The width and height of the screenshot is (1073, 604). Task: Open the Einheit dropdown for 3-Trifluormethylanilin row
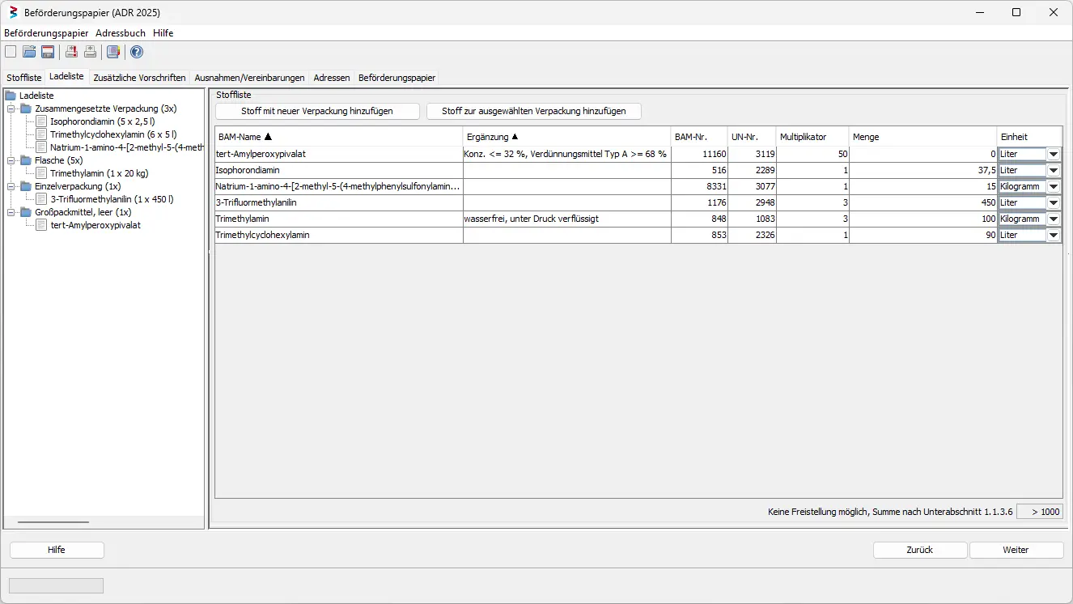coord(1054,202)
